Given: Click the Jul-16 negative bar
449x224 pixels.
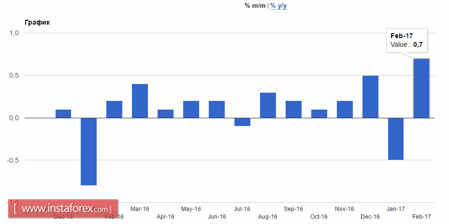Looking at the screenshot, I should point(242,122).
